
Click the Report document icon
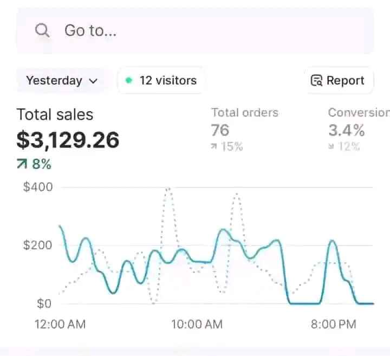316,81
